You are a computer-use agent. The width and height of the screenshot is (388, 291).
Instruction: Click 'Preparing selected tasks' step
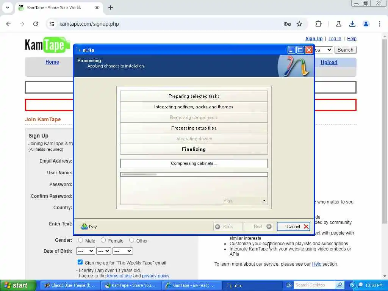coord(194,96)
